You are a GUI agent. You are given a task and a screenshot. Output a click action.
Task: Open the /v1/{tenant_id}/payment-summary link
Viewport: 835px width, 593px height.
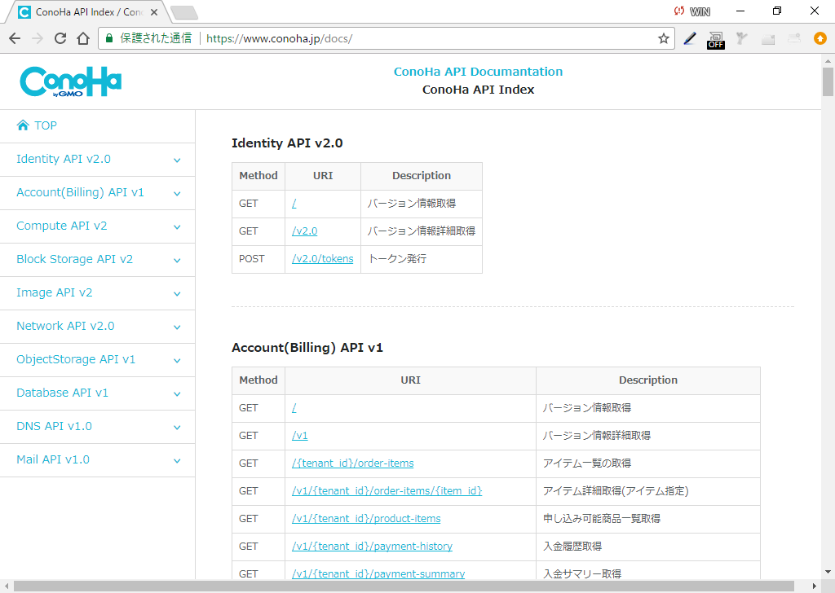coord(378,573)
